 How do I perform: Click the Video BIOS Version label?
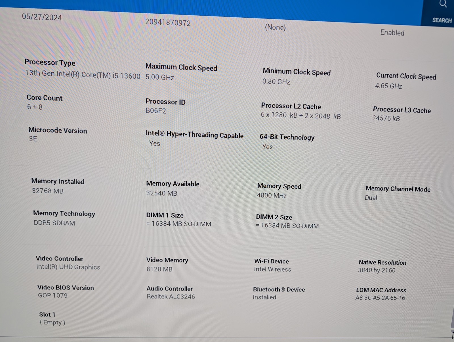(x=66, y=287)
